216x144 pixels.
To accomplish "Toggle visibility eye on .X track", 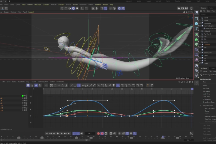I will tap(24, 98).
